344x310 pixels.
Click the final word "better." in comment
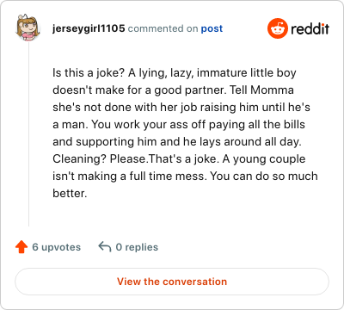(70, 193)
